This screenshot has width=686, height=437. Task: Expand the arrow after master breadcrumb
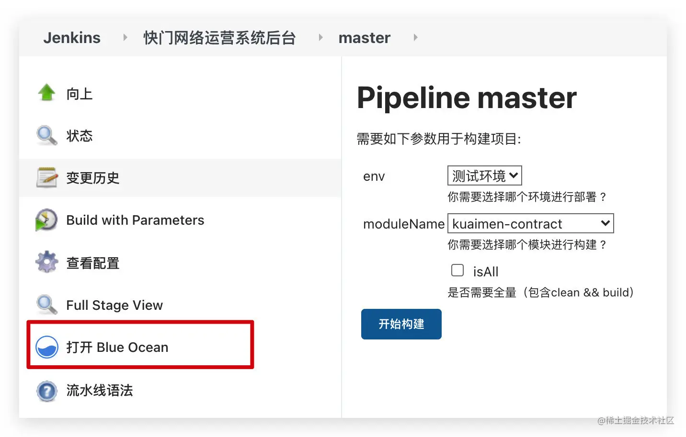(415, 37)
